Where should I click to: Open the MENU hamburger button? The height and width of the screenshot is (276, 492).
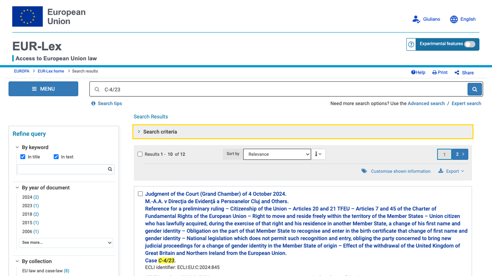point(43,89)
